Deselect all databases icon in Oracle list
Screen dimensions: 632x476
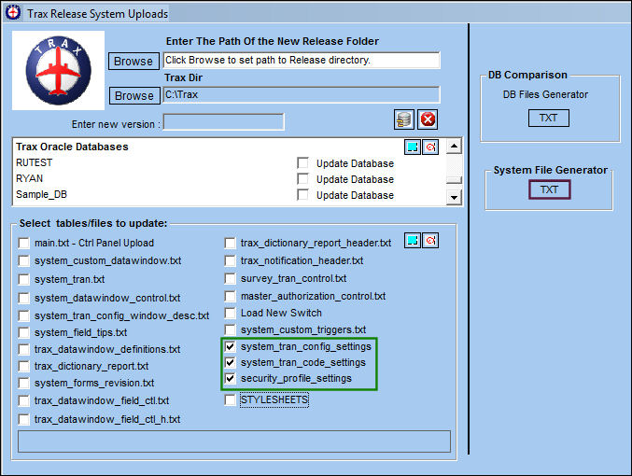[x=430, y=147]
